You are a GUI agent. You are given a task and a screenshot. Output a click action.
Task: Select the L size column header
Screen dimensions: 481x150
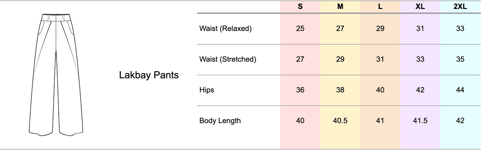pos(380,7)
